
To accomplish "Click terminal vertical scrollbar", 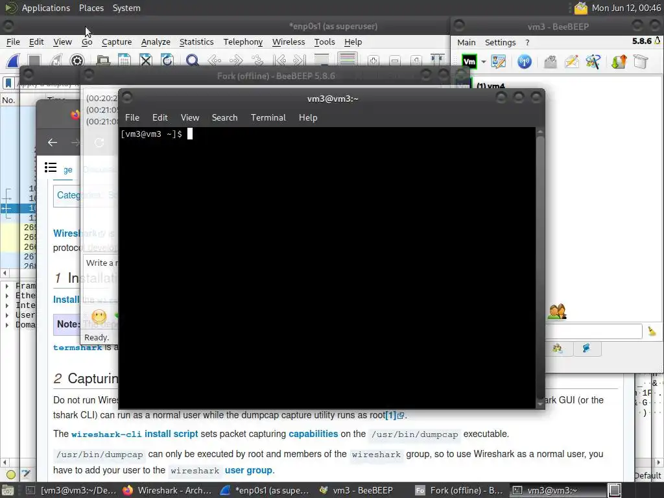I will click(540, 268).
